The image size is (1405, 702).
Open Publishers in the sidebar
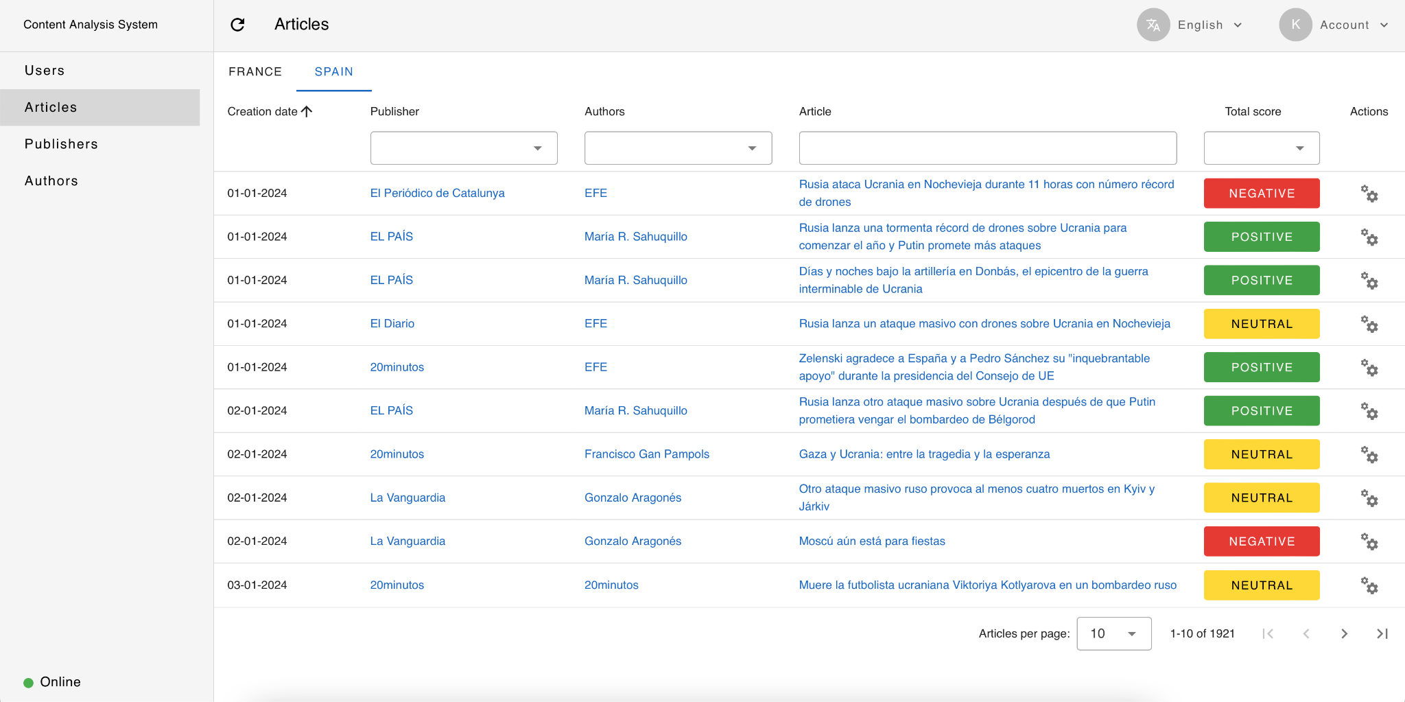100,144
